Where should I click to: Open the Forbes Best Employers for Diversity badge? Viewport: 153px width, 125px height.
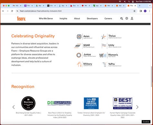(x=91, y=103)
